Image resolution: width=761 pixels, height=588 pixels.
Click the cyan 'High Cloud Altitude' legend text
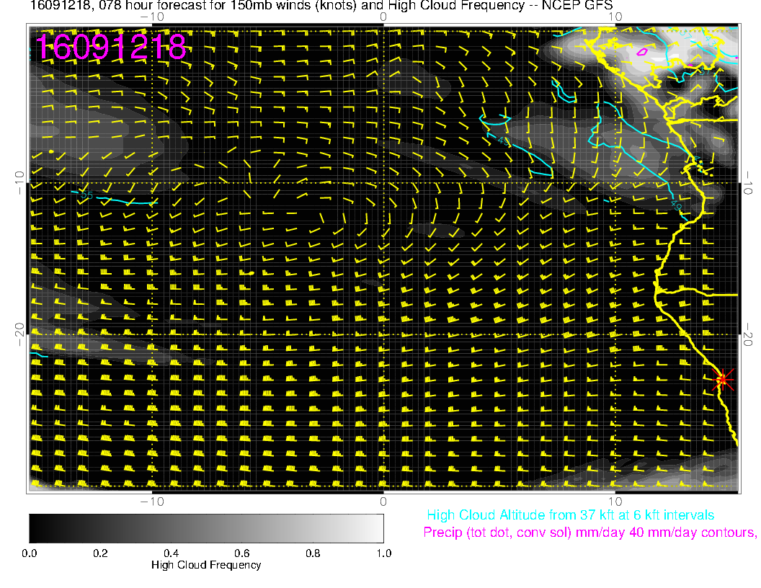click(570, 515)
